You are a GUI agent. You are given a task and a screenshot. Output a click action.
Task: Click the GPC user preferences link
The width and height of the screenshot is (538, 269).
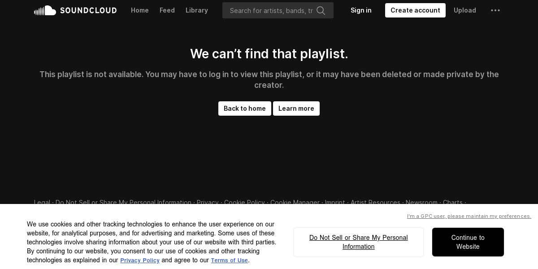pos(469,216)
